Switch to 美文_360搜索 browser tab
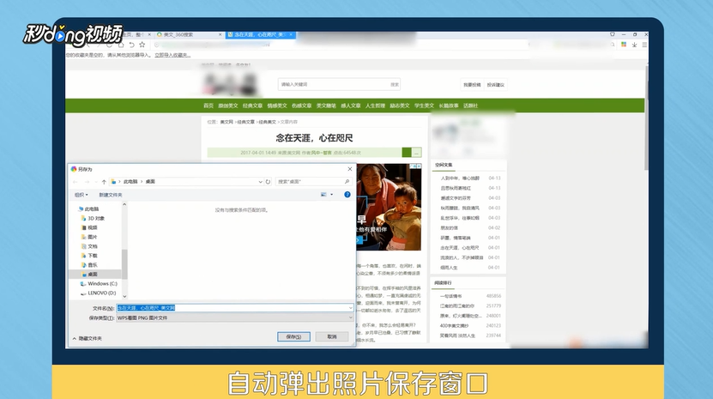The height and width of the screenshot is (399, 713). tap(189, 34)
